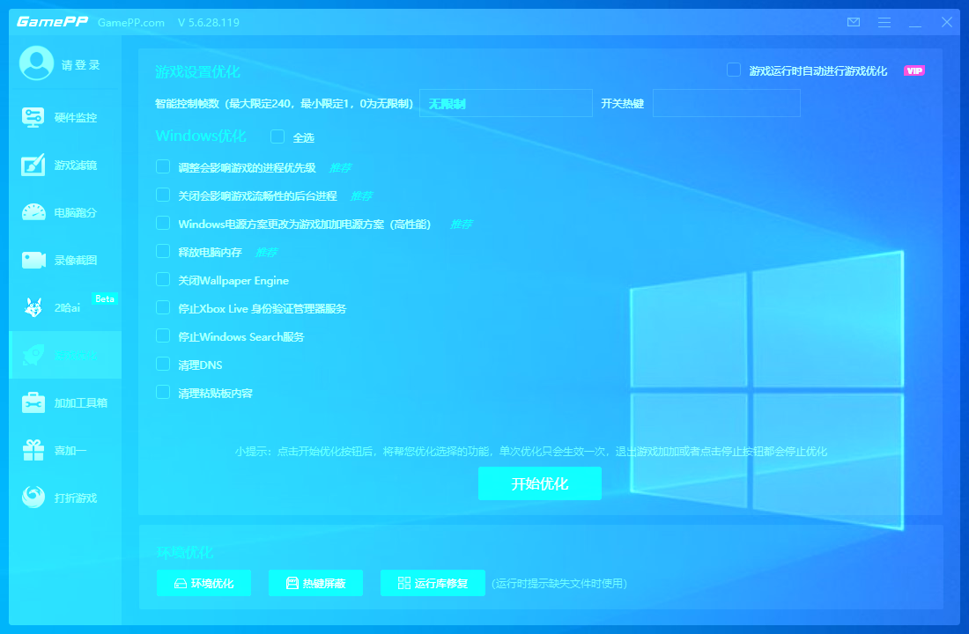Enable the 清理DNS option checkbox
The image size is (969, 634).
point(163,365)
